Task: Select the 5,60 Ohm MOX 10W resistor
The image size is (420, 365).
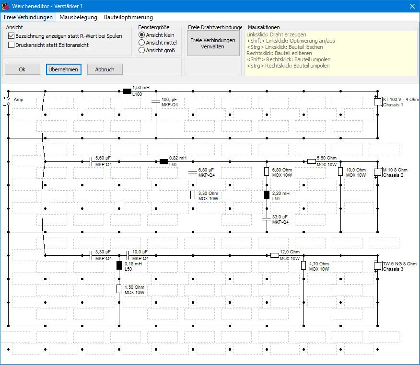Action: point(312,161)
